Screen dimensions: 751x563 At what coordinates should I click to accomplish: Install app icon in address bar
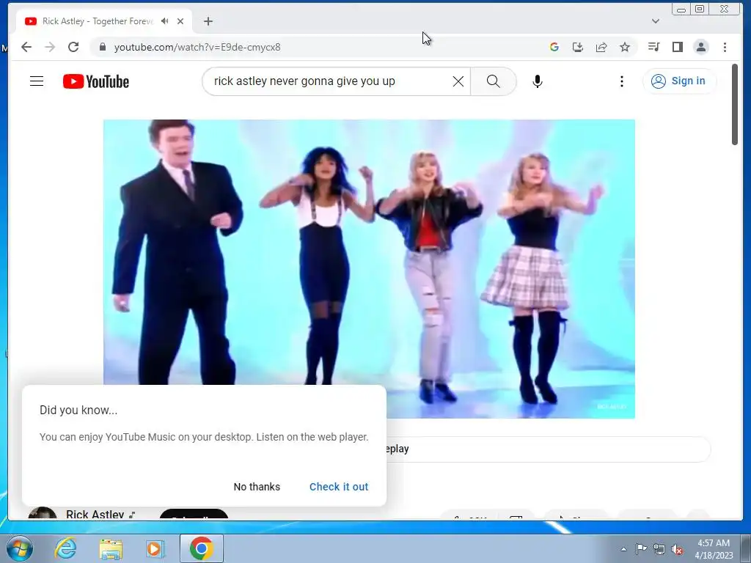[x=578, y=47]
